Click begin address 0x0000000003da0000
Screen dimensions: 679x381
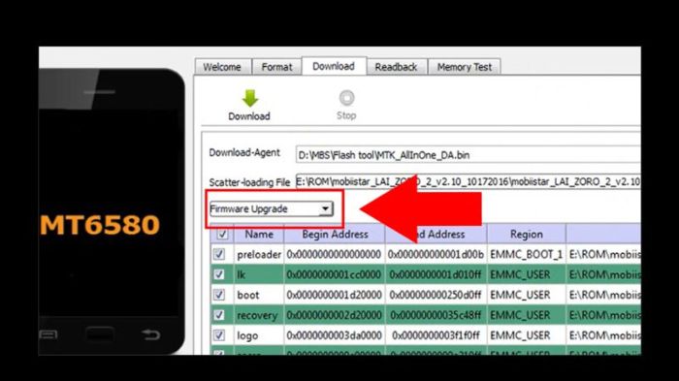tap(334, 335)
